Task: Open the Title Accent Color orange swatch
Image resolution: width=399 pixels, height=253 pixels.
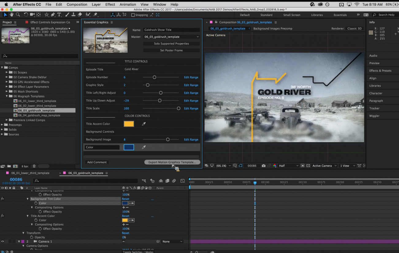Action: (129, 124)
